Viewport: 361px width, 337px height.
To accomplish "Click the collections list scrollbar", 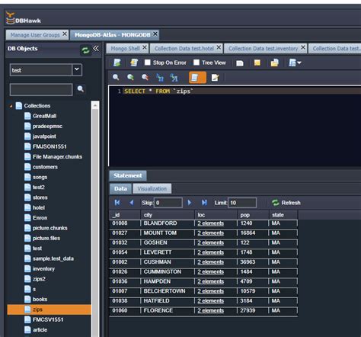I will [95, 219].
